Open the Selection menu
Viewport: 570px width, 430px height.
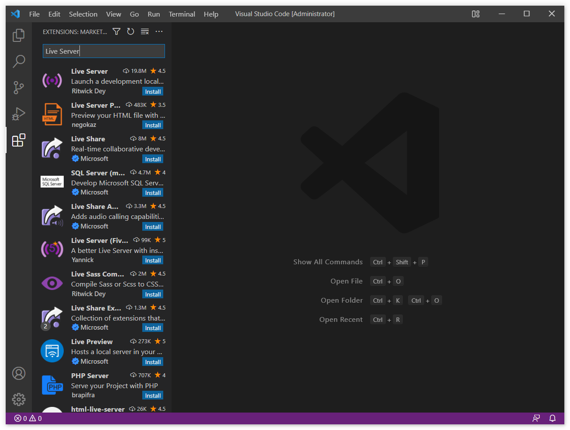83,14
